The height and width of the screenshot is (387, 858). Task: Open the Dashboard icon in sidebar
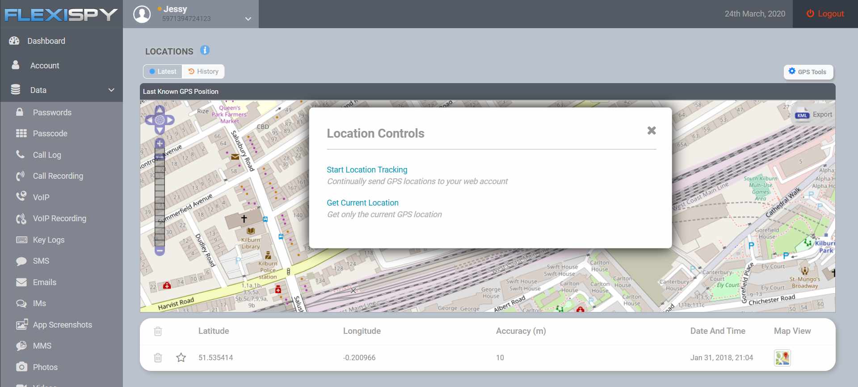[14, 41]
